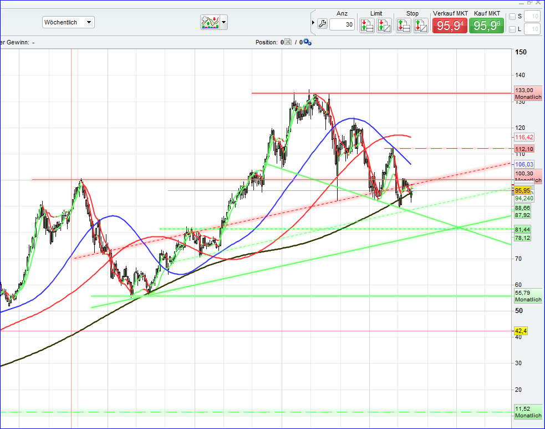Viewport: 545px width, 429px height.
Task: Click the Anz quantity field showing 30
Action: pos(342,24)
